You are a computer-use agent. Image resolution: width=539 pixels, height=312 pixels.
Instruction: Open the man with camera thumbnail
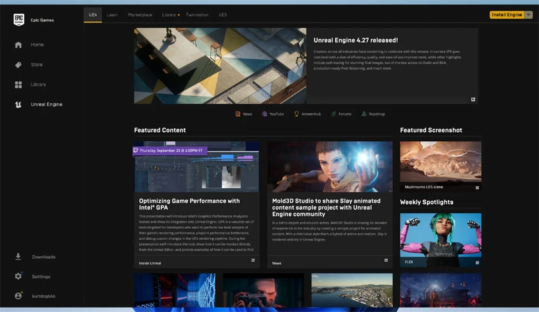click(x=263, y=290)
